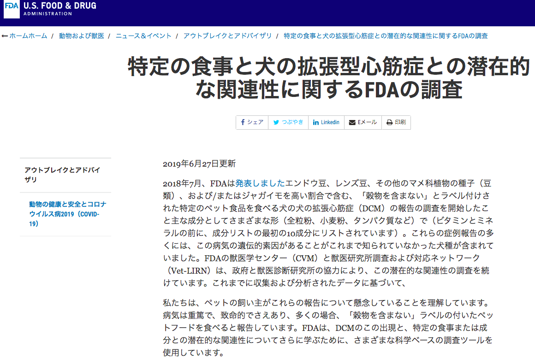Open the アウトブレイクとアドバイザリ breadcrumb link

[227, 36]
